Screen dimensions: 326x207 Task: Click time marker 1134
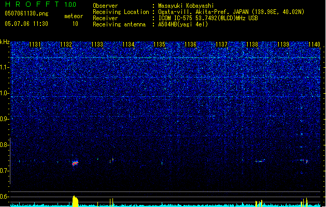129,45
